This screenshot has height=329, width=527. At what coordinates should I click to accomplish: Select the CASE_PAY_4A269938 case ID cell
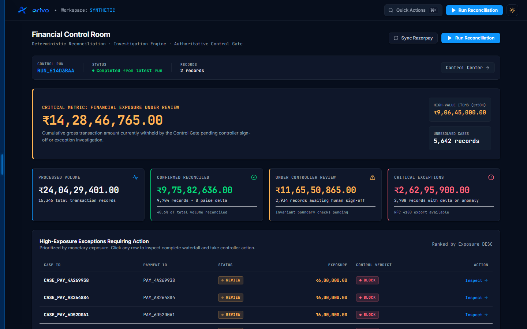point(66,280)
